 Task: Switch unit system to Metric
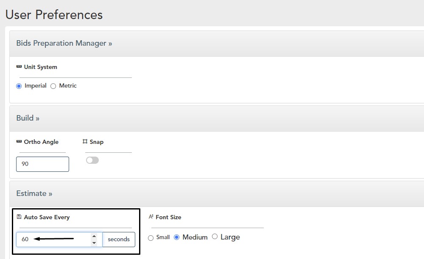click(53, 86)
